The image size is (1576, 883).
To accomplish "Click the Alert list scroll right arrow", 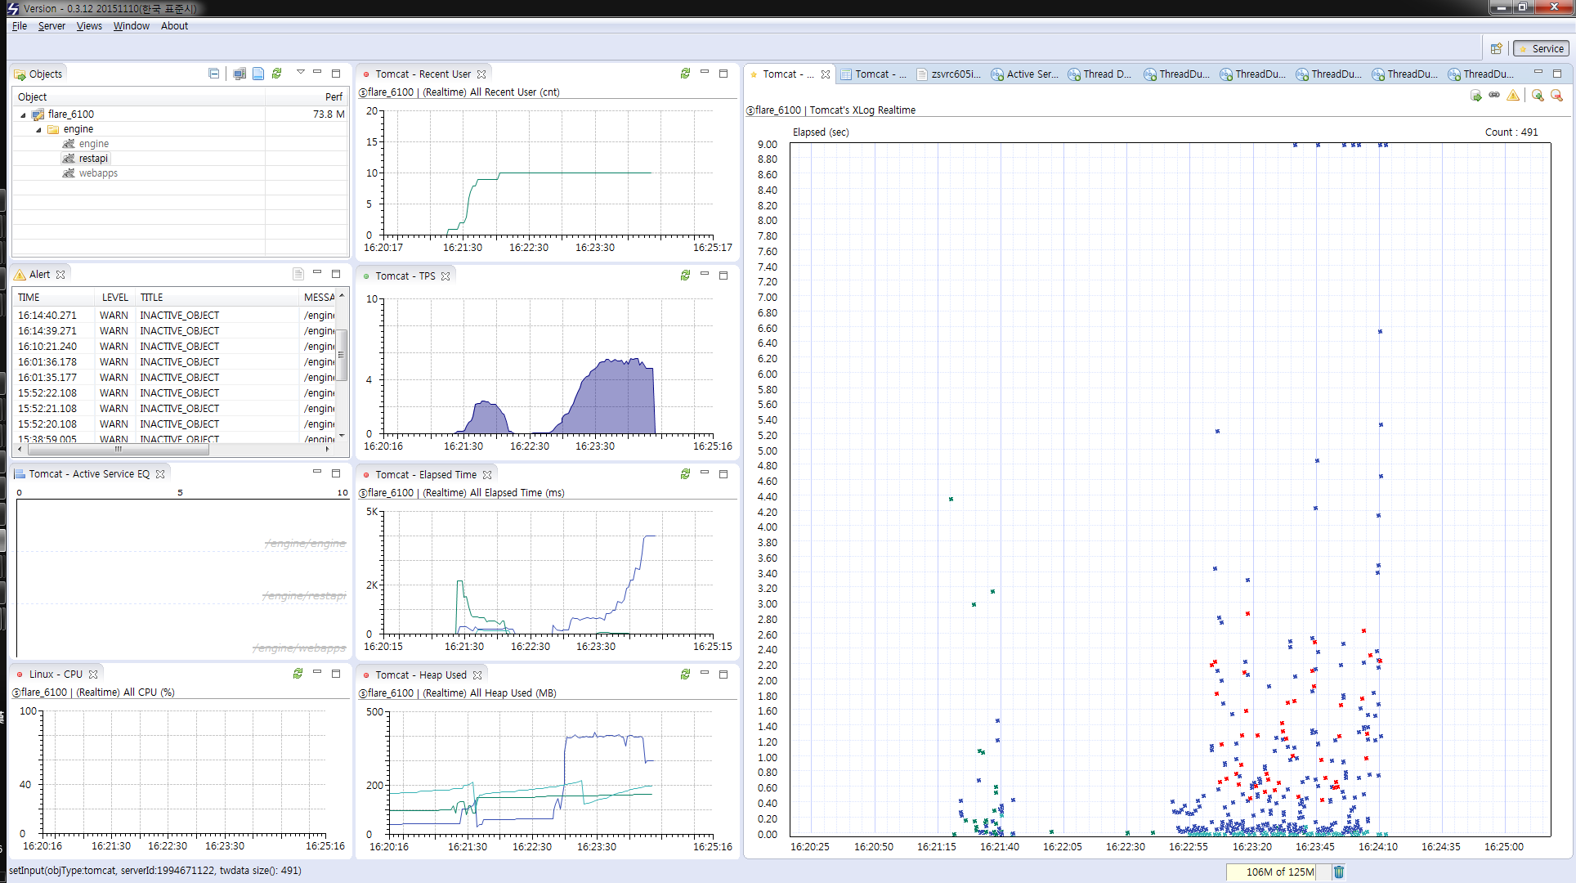I will click(328, 449).
